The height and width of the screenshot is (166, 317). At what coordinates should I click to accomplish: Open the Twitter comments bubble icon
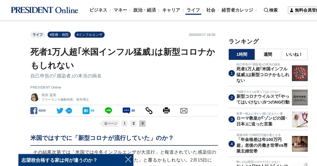pyautogui.click(x=69, y=111)
